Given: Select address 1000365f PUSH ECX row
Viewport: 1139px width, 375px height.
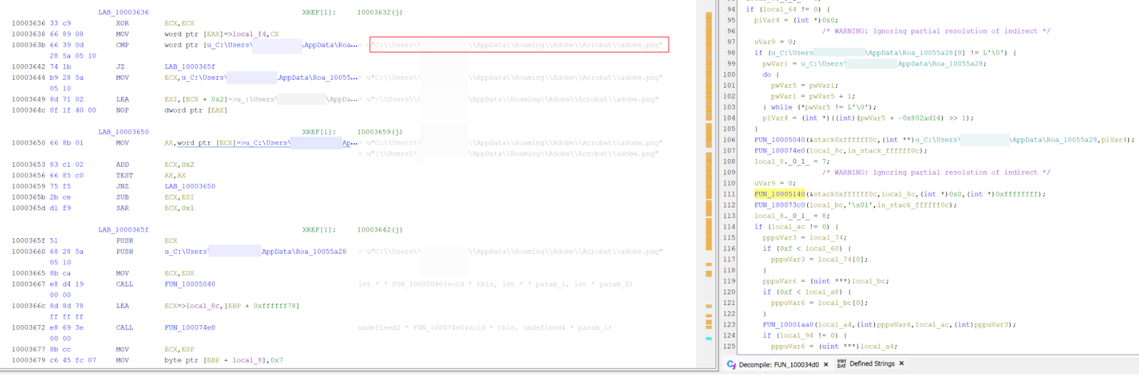Looking at the screenshot, I should click(29, 241).
